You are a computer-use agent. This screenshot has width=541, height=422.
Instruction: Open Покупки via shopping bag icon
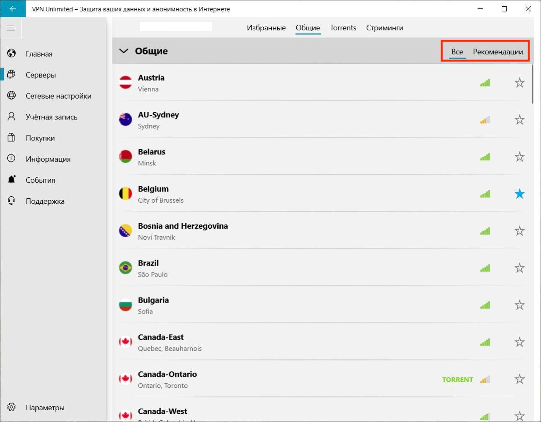click(x=11, y=138)
